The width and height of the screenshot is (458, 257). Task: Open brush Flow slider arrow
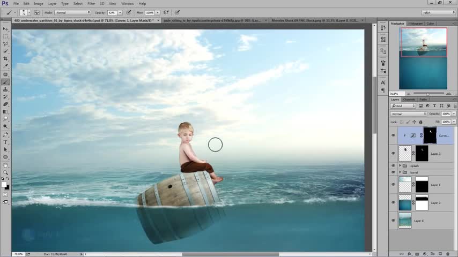click(158, 12)
